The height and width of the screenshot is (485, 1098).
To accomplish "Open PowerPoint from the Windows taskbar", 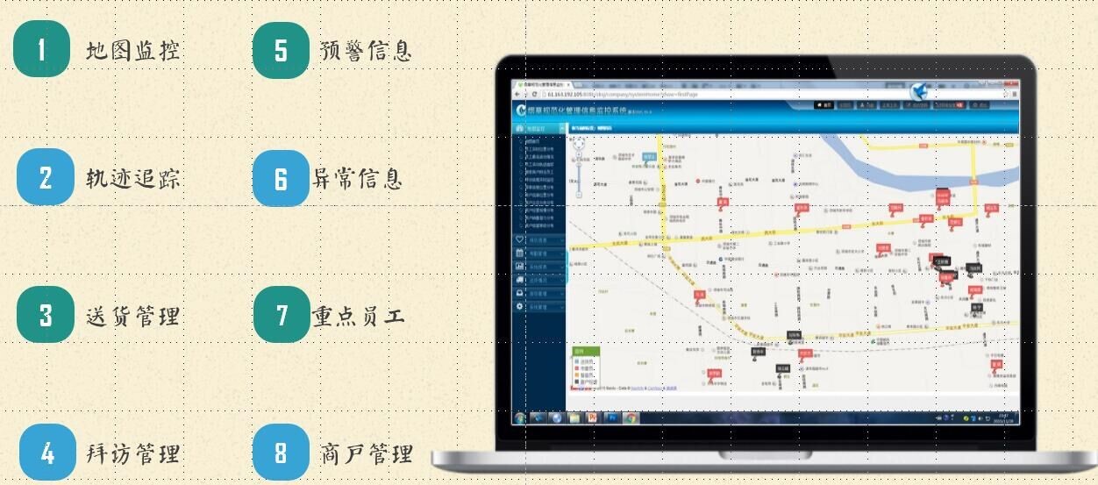I will 593,418.
